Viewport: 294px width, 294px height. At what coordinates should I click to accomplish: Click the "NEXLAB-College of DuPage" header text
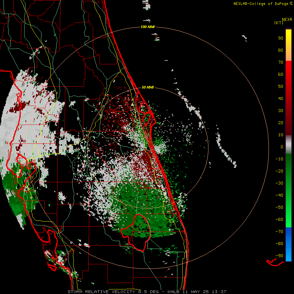(261, 4)
